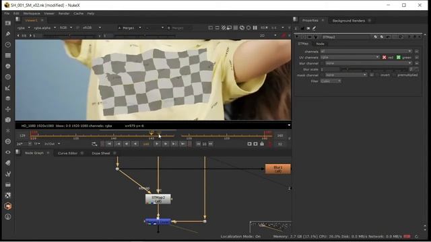The width and height of the screenshot is (431, 242).
Task: Open the viewer rgba layer dropdown
Action: pyautogui.click(x=24, y=28)
